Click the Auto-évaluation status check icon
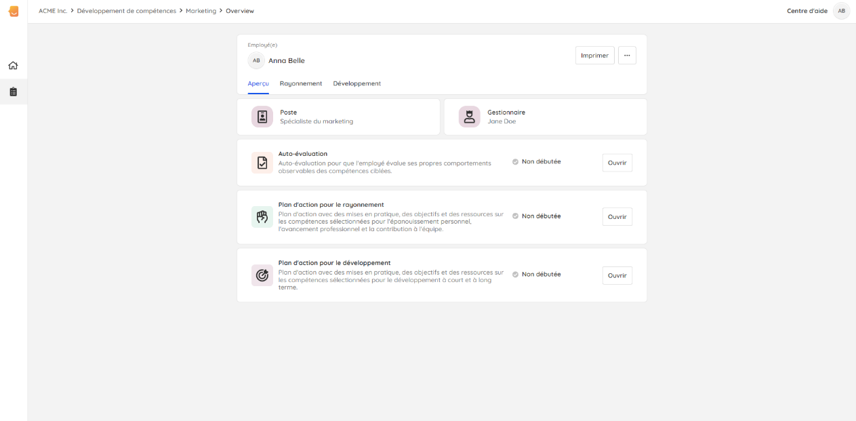 515,162
